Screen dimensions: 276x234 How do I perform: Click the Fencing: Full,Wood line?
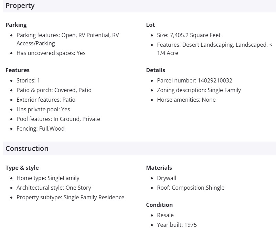(x=40, y=129)
